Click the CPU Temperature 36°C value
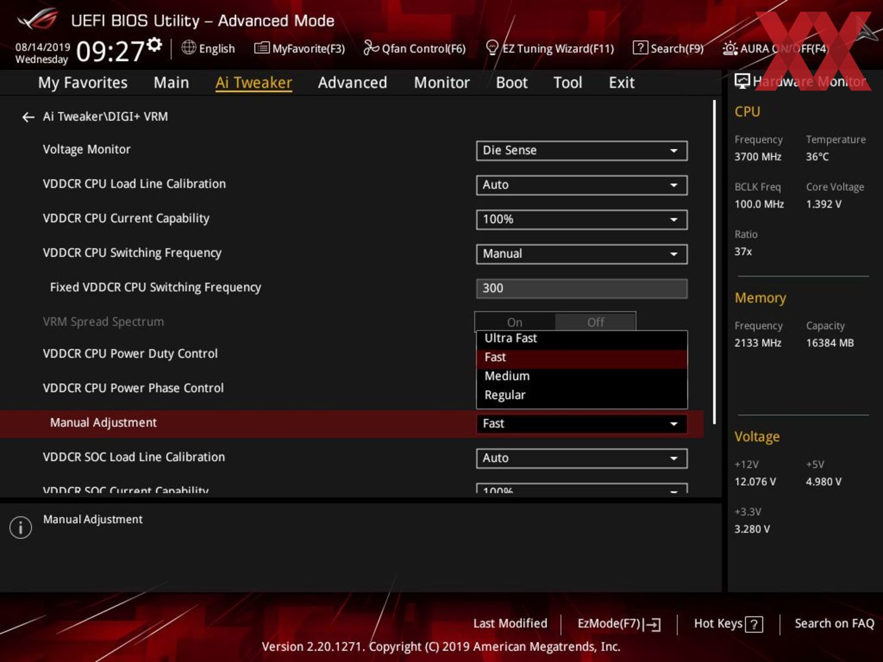883x662 pixels. click(817, 156)
